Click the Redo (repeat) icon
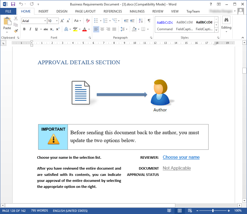 point(32,4)
